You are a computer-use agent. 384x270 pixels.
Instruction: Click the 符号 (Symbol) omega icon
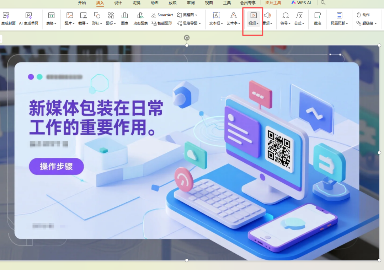tap(285, 15)
